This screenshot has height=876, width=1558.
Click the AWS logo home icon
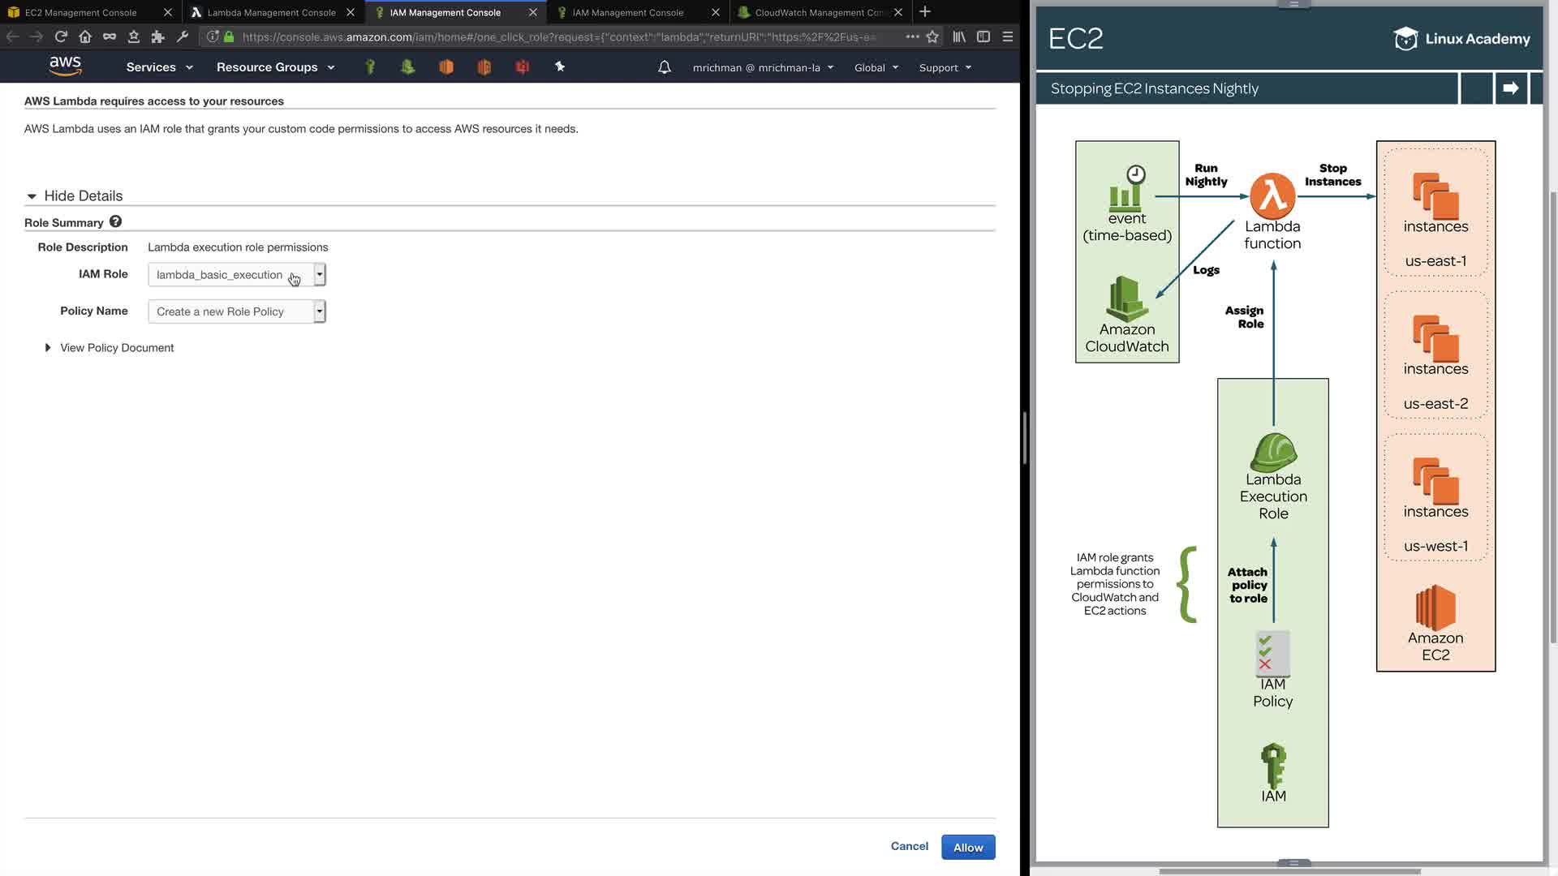coord(65,67)
